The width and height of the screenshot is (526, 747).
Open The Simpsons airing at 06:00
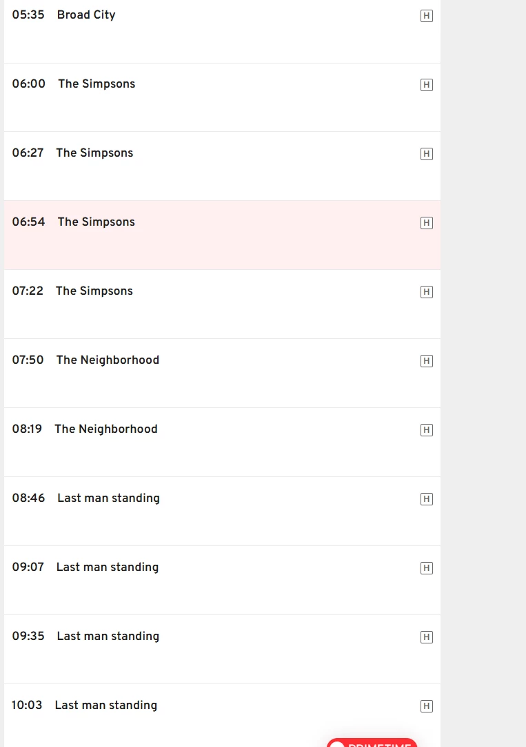97,84
